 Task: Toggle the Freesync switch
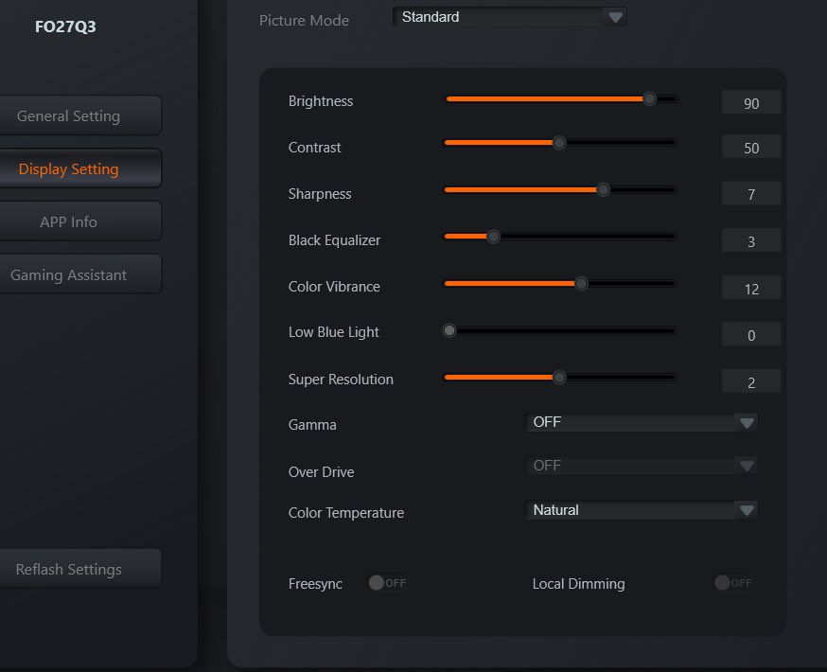coord(387,583)
